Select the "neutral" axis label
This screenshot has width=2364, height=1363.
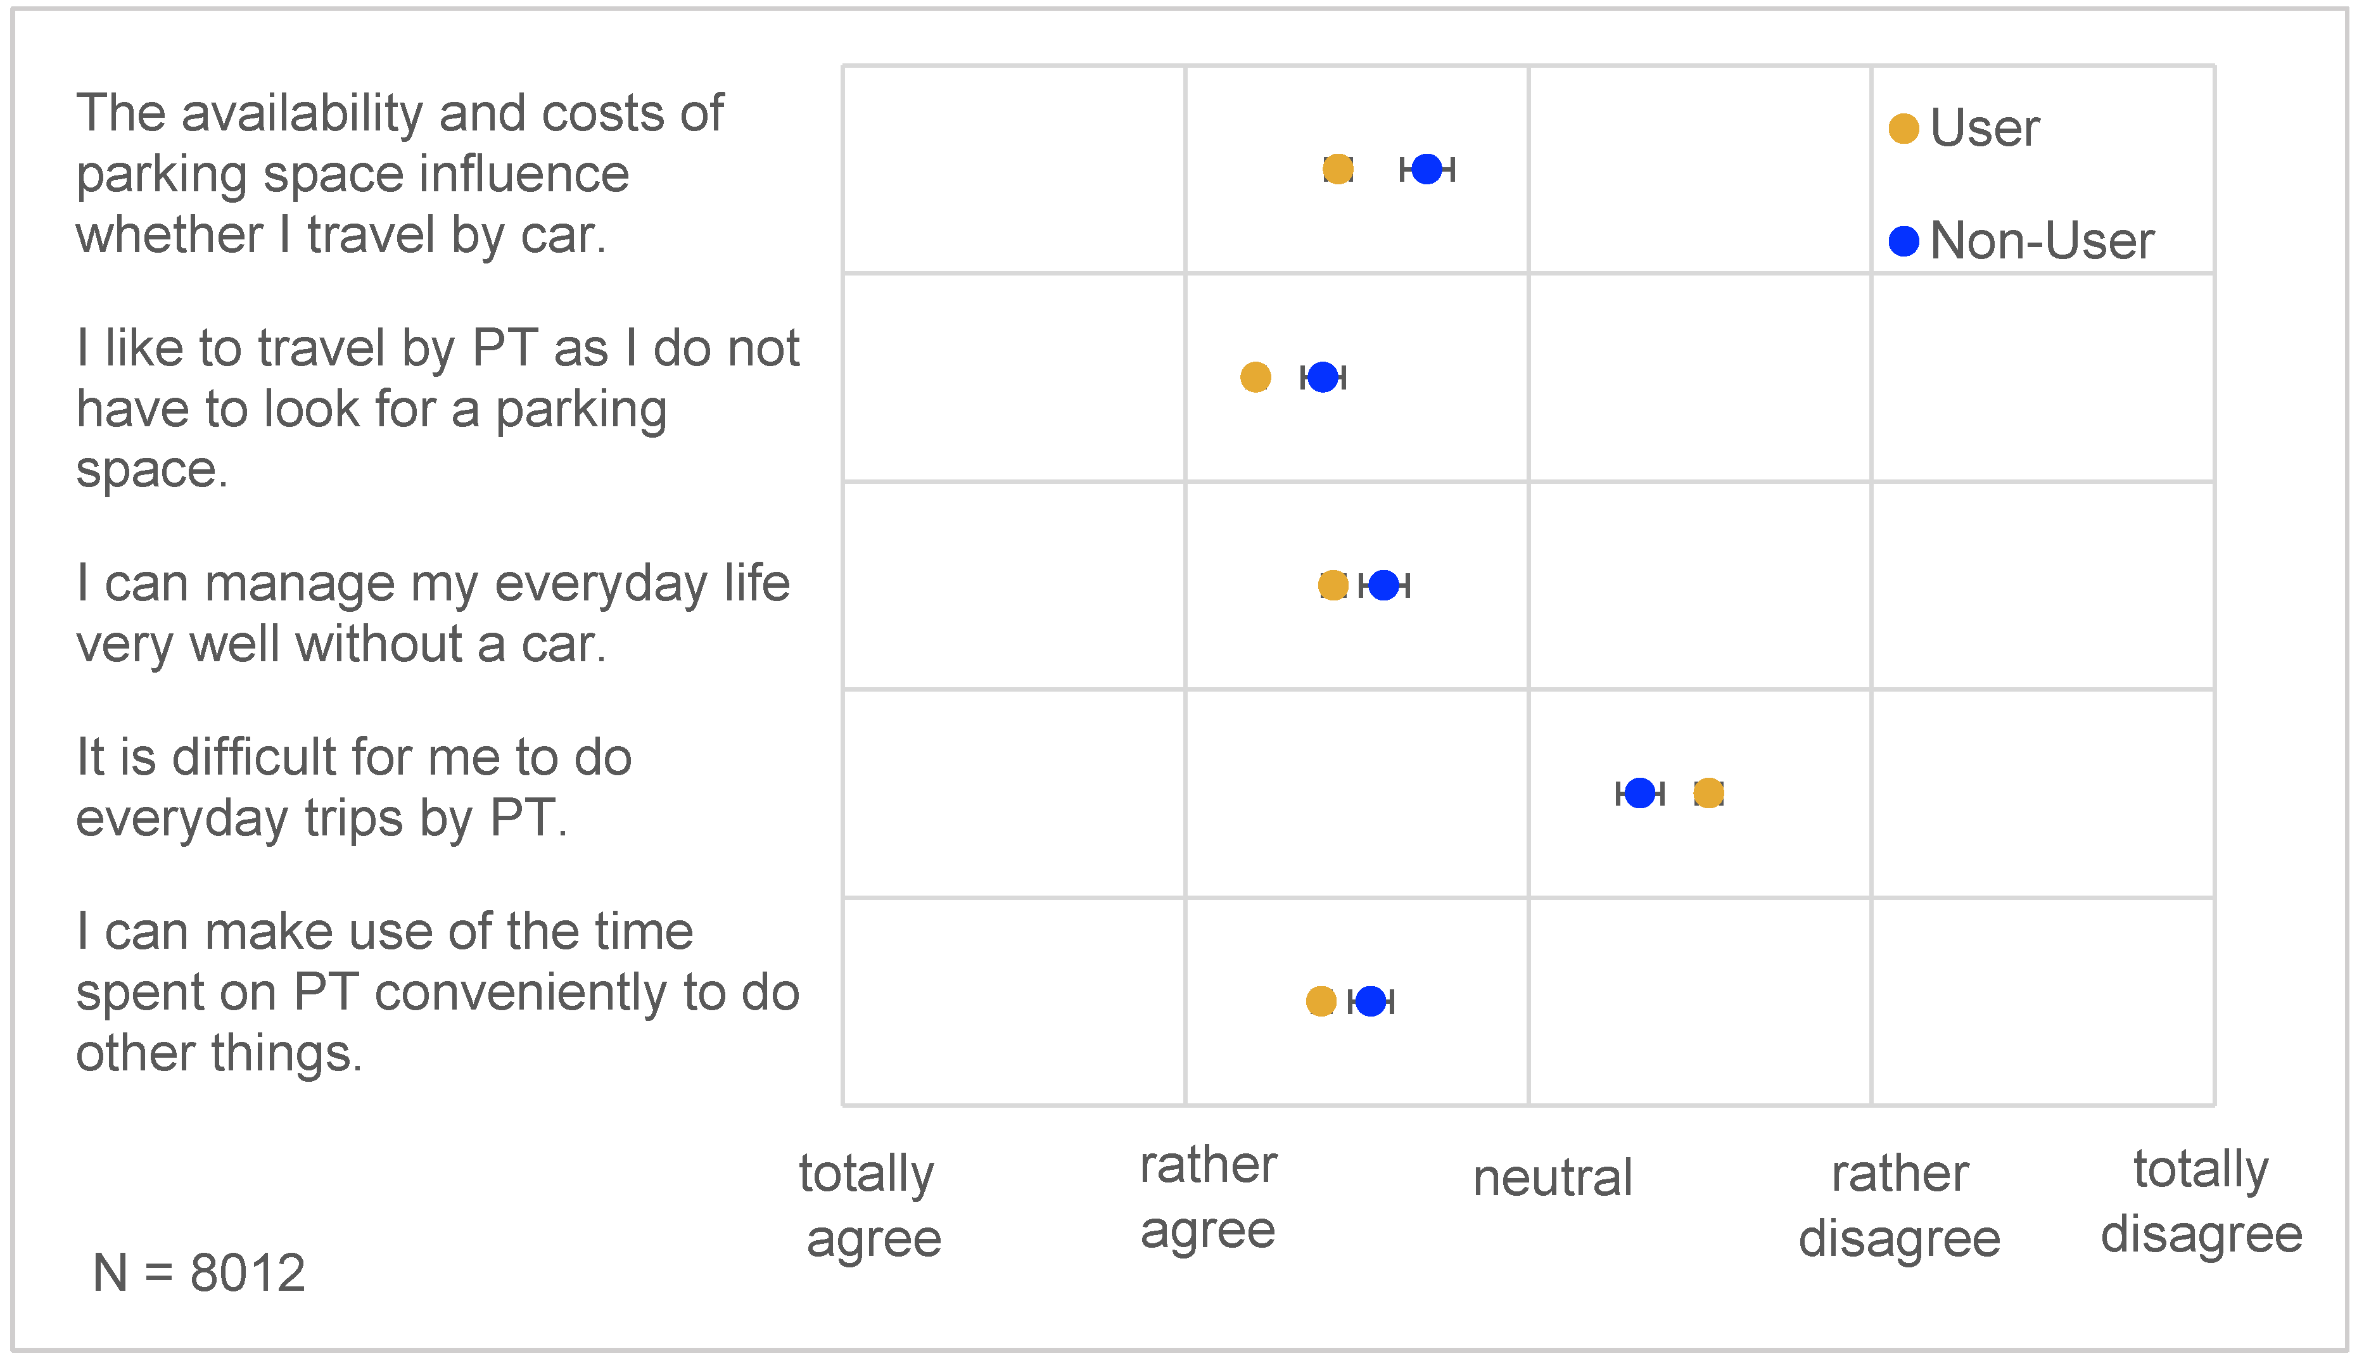coord(1553,1177)
